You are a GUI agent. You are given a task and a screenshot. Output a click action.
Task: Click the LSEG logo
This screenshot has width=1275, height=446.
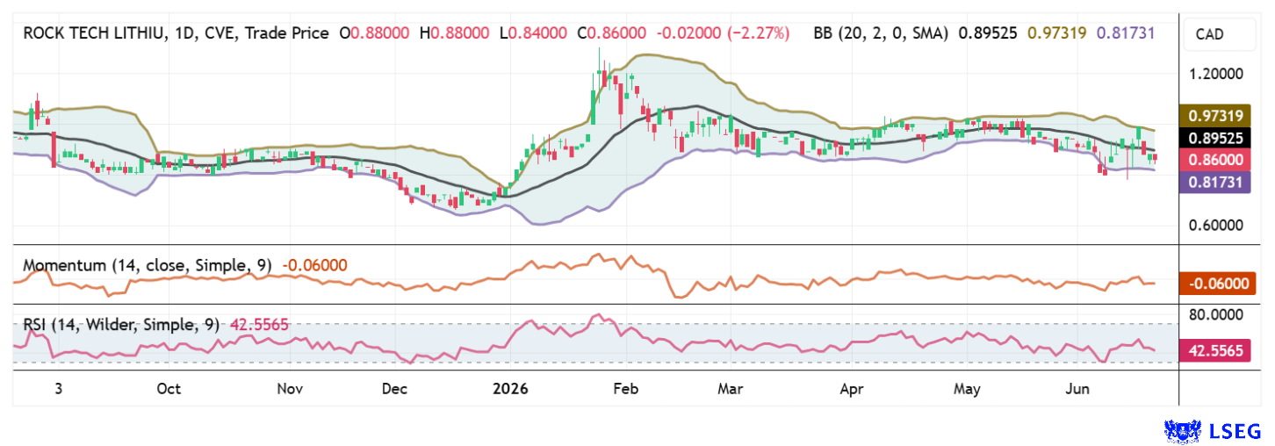(1213, 430)
